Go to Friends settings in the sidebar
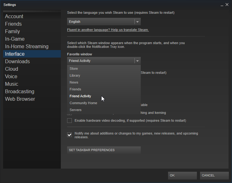232x183 pixels. pos(32,24)
